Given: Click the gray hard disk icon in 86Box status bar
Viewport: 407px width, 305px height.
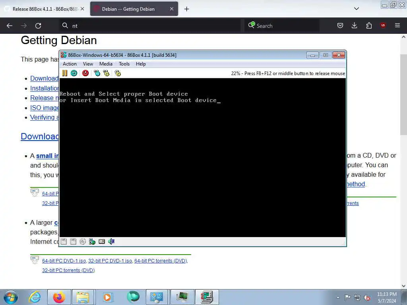Looking at the screenshot, I should click(102, 242).
